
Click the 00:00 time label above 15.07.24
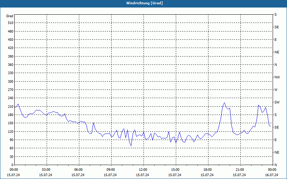click(x=14, y=170)
